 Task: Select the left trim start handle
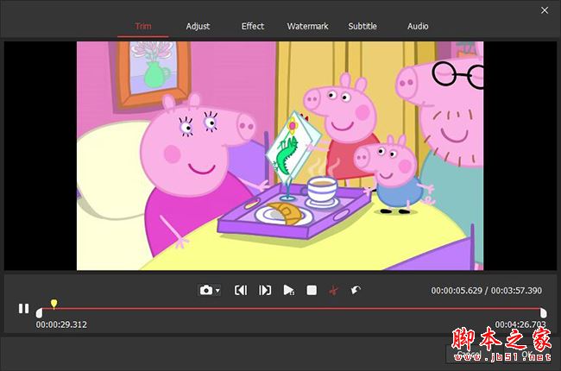pyautogui.click(x=39, y=313)
